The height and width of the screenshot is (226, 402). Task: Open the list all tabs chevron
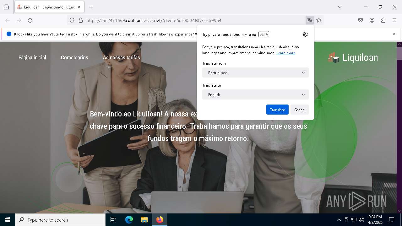click(x=340, y=7)
